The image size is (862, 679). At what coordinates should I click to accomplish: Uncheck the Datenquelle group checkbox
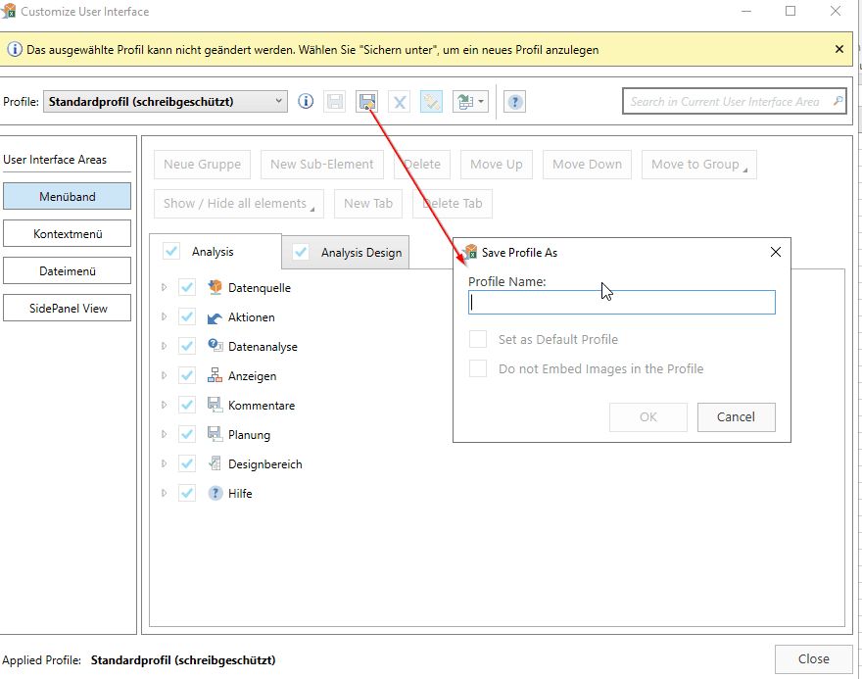(187, 287)
